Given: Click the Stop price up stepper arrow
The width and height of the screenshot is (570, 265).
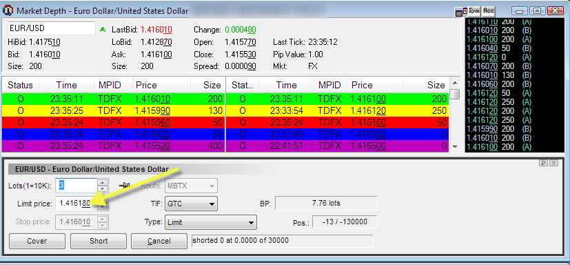Looking at the screenshot, I should (x=103, y=219).
